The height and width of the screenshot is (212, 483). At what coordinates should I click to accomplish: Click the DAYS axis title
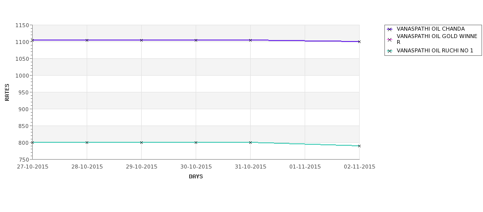[x=196, y=177]
